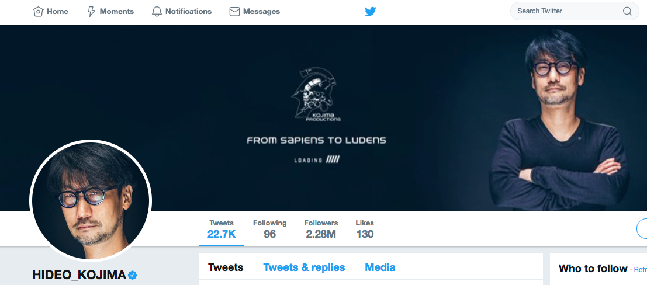Open the circular profile photo
647x285 pixels.
tap(91, 201)
